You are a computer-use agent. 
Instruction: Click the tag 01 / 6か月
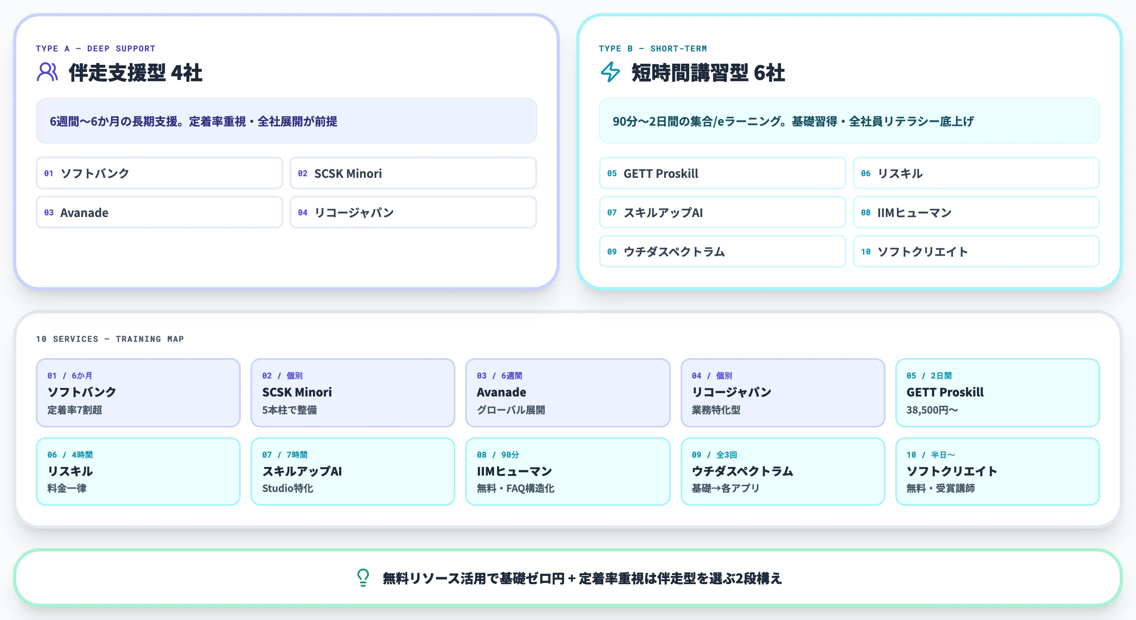click(70, 376)
